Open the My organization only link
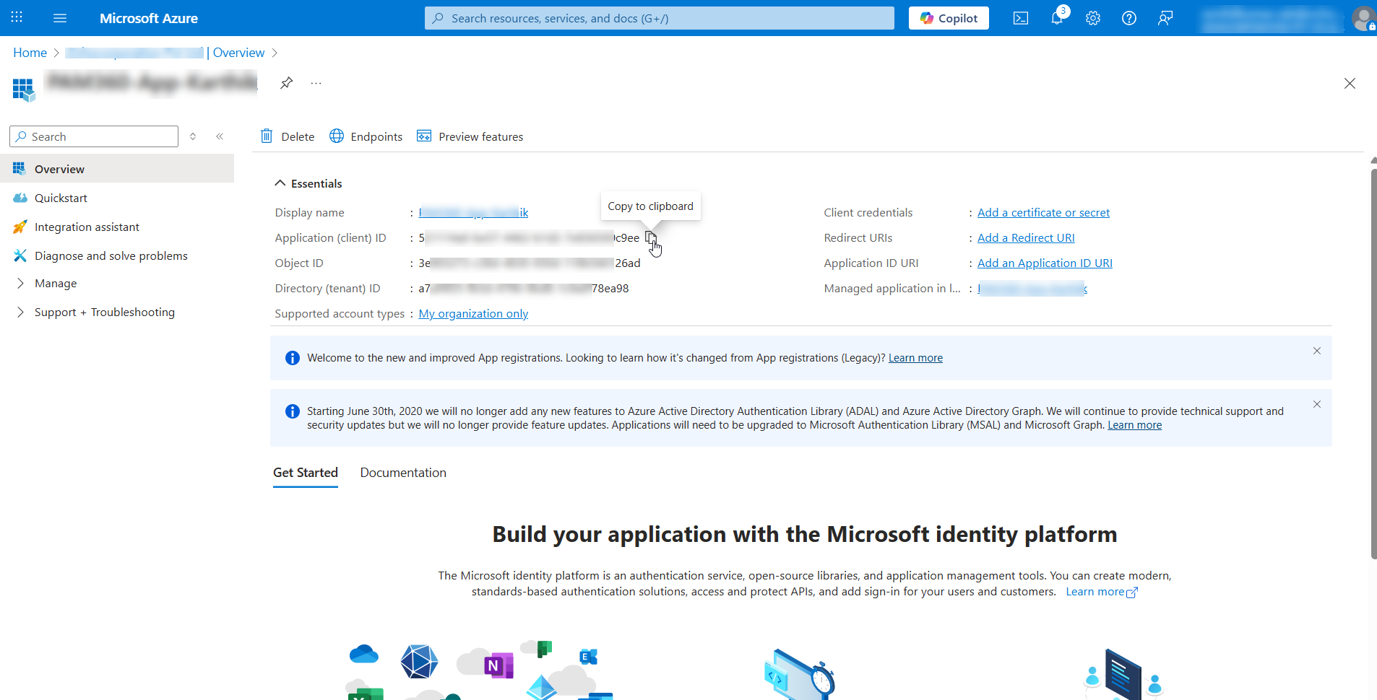The image size is (1377, 700). (473, 313)
